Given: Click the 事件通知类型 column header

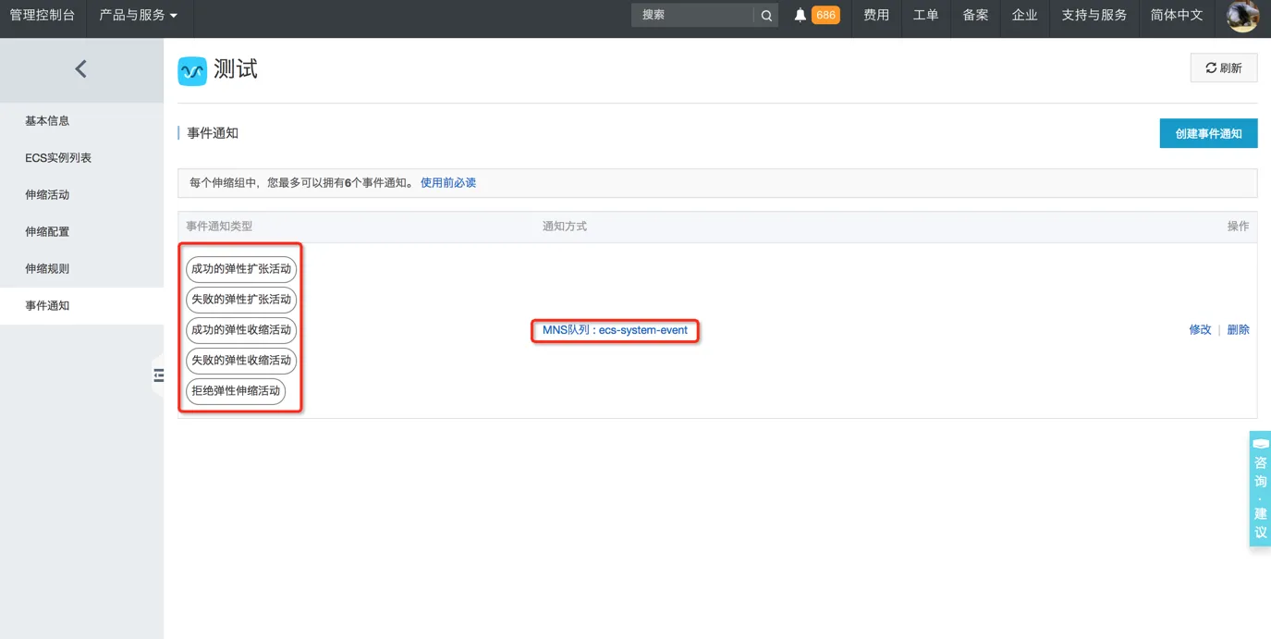Looking at the screenshot, I should (219, 227).
